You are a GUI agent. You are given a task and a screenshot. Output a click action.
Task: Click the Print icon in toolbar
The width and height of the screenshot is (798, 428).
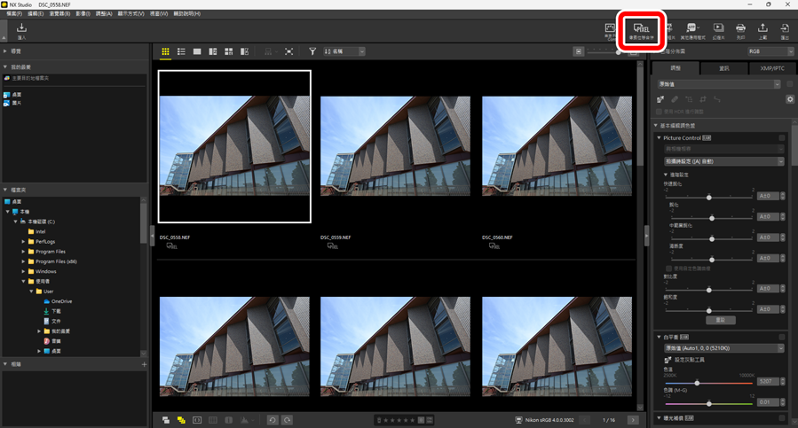(740, 31)
